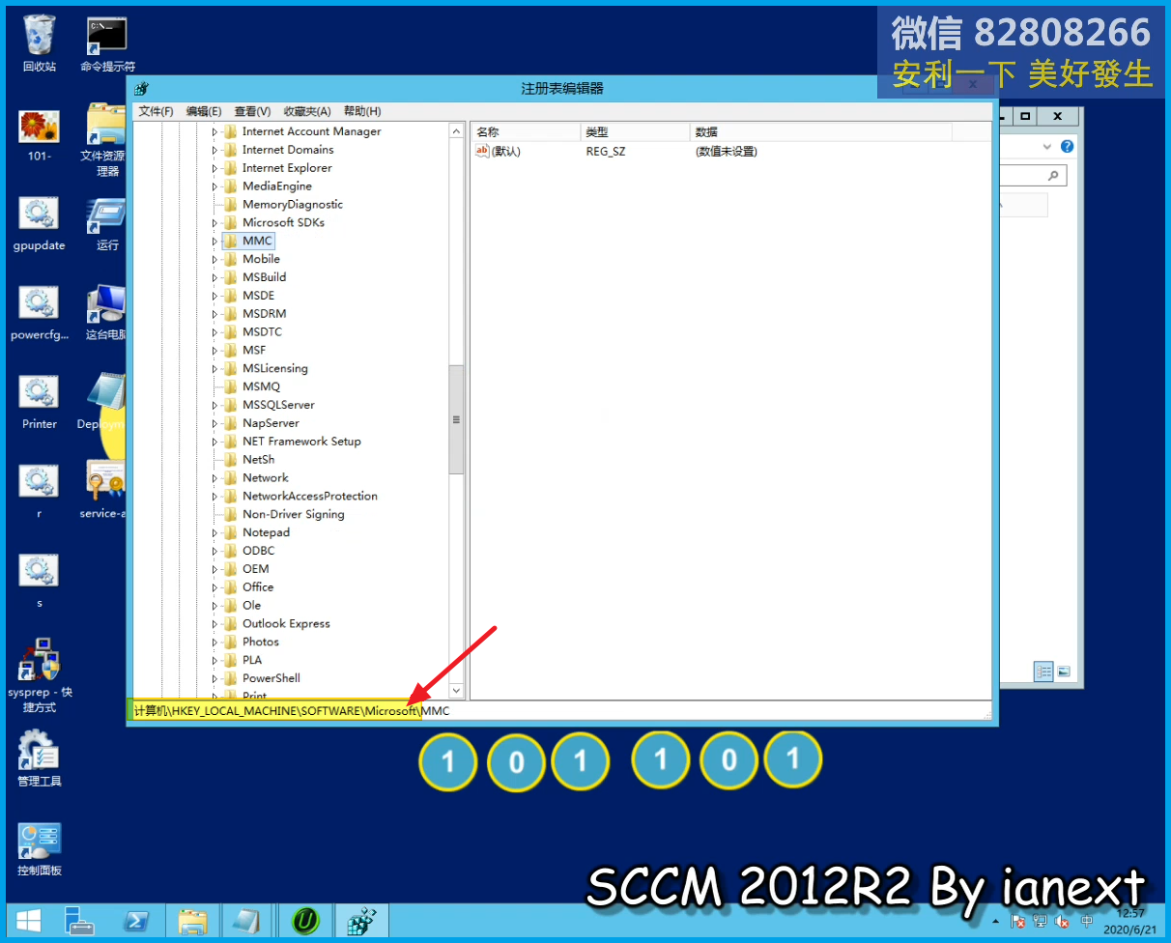1171x943 pixels.
Task: Expand the MSSQLServer key
Action: click(x=215, y=405)
